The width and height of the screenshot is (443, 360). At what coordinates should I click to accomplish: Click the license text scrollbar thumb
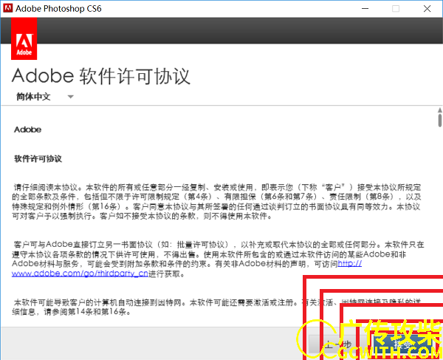pos(440,120)
